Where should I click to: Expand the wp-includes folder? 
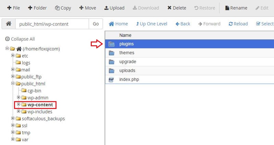18,111
